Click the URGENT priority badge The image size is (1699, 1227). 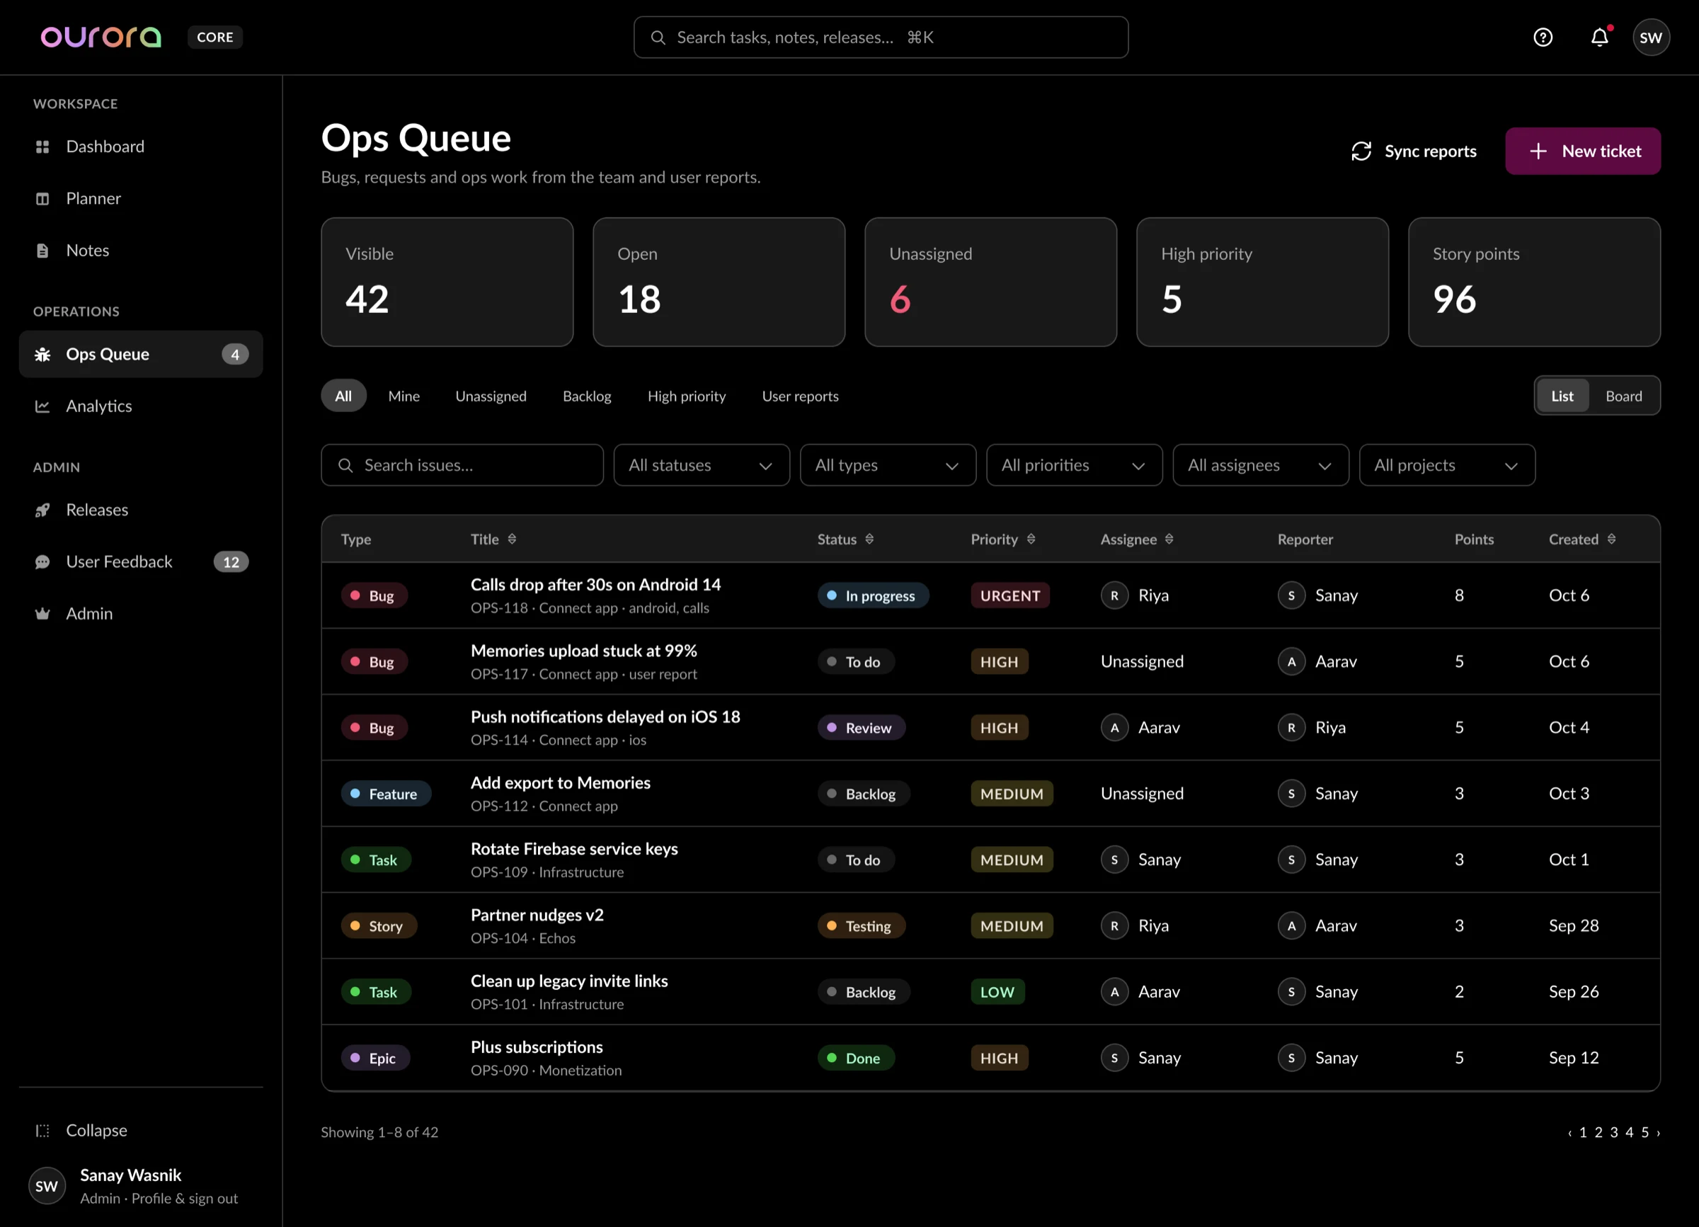point(1009,595)
